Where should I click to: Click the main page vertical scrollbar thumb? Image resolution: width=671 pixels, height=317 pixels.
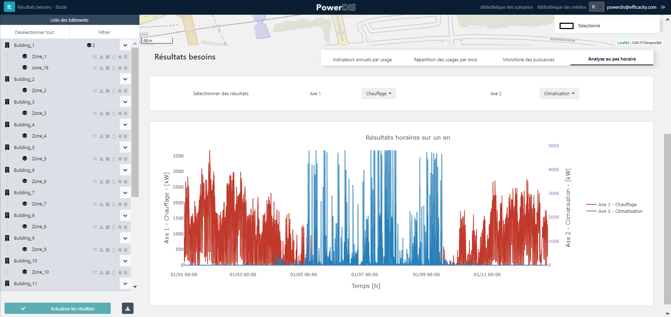click(667, 219)
